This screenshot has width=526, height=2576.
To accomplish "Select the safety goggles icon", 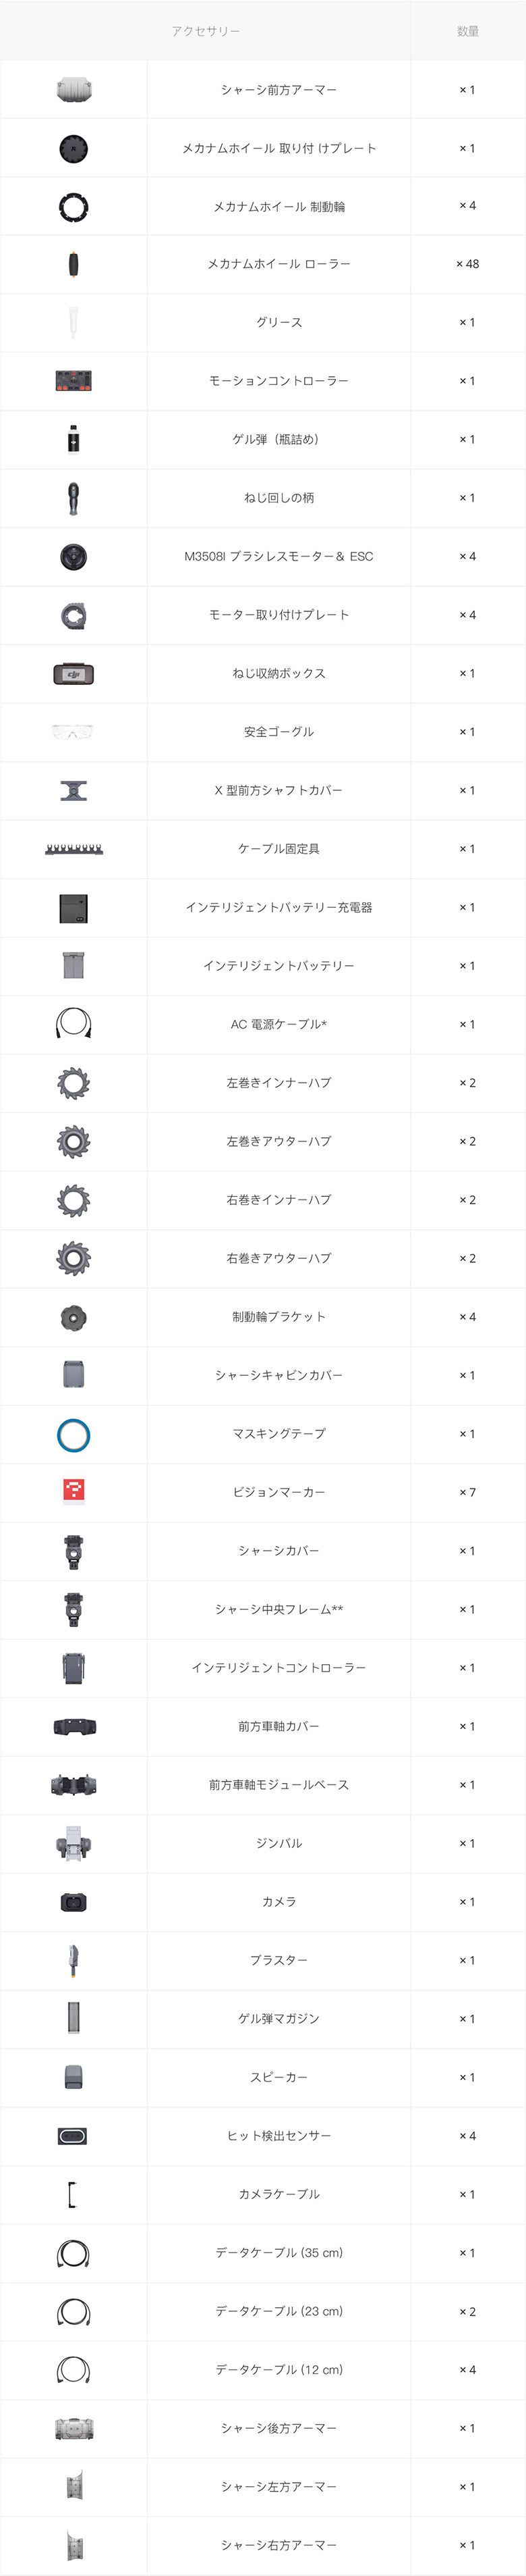I will (74, 732).
